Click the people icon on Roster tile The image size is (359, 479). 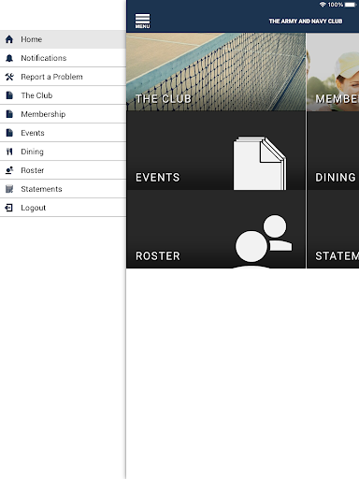click(264, 241)
